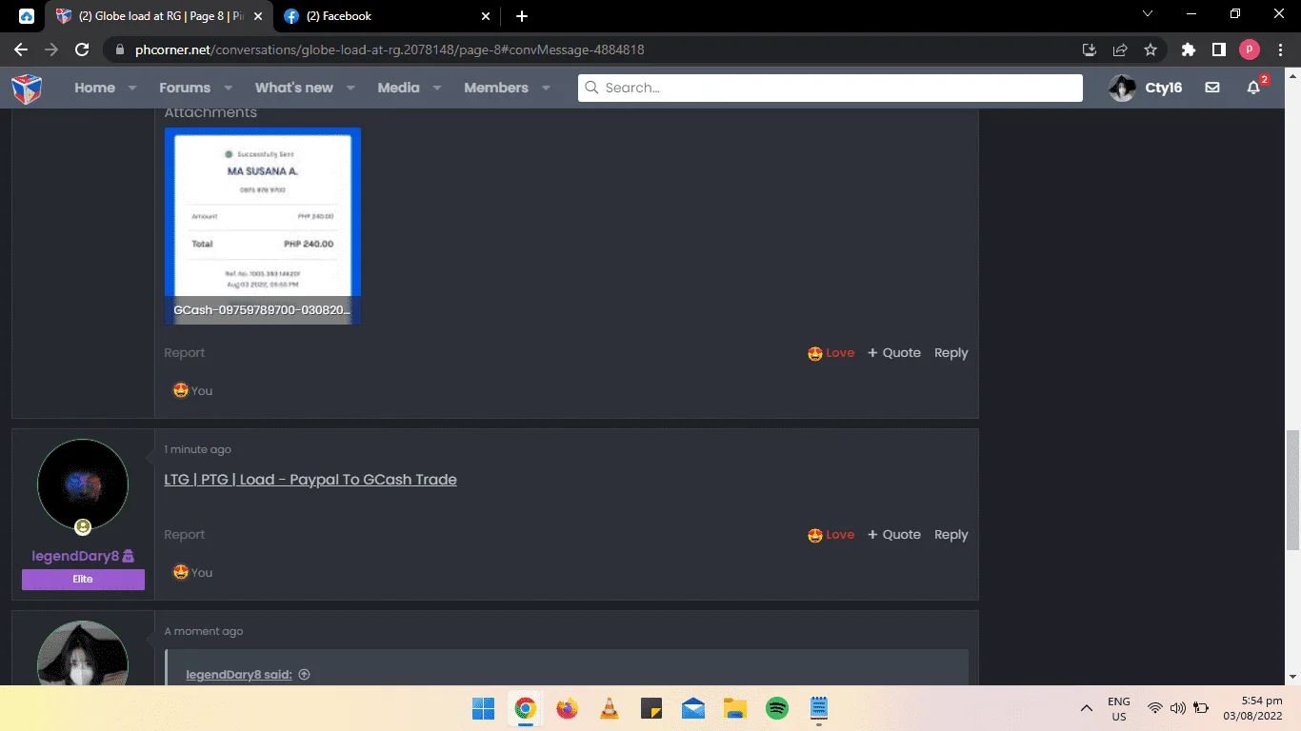Open the Chrome profile avatar P
Viewport: 1301px width, 731px height.
pyautogui.click(x=1250, y=49)
